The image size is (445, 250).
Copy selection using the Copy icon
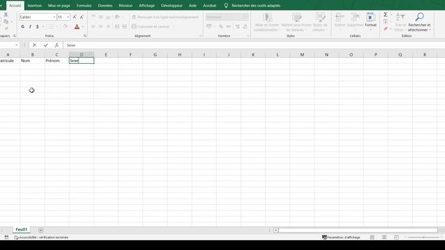(x=6, y=22)
